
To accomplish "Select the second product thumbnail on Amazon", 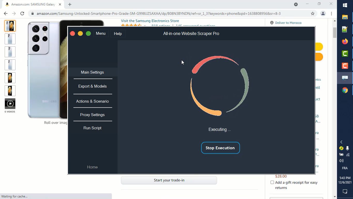I will (10, 39).
